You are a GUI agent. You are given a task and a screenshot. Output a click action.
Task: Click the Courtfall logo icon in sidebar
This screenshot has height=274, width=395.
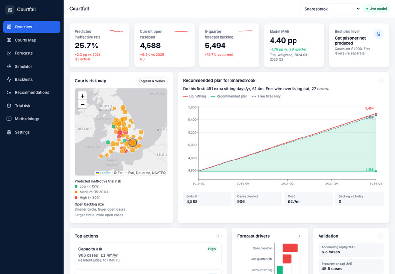[10, 10]
